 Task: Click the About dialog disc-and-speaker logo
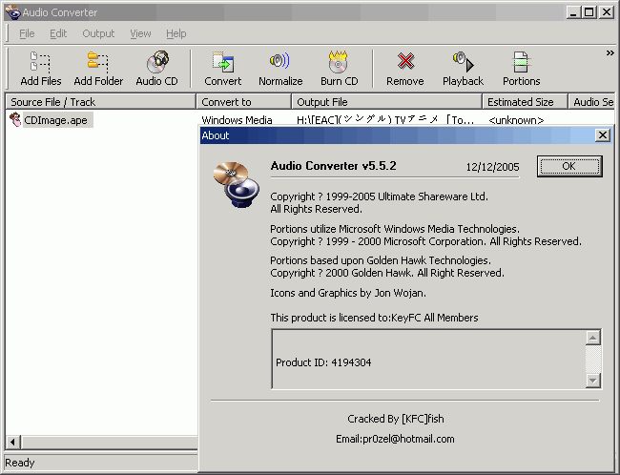[237, 184]
